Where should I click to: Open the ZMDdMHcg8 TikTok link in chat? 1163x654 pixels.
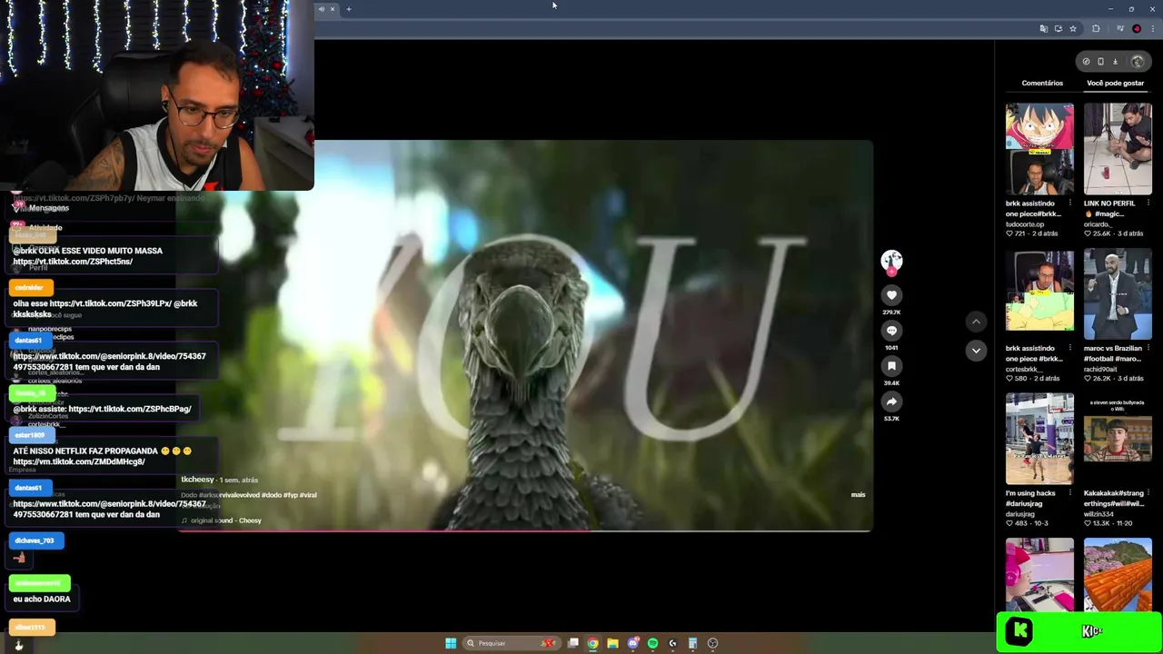pyautogui.click(x=79, y=461)
